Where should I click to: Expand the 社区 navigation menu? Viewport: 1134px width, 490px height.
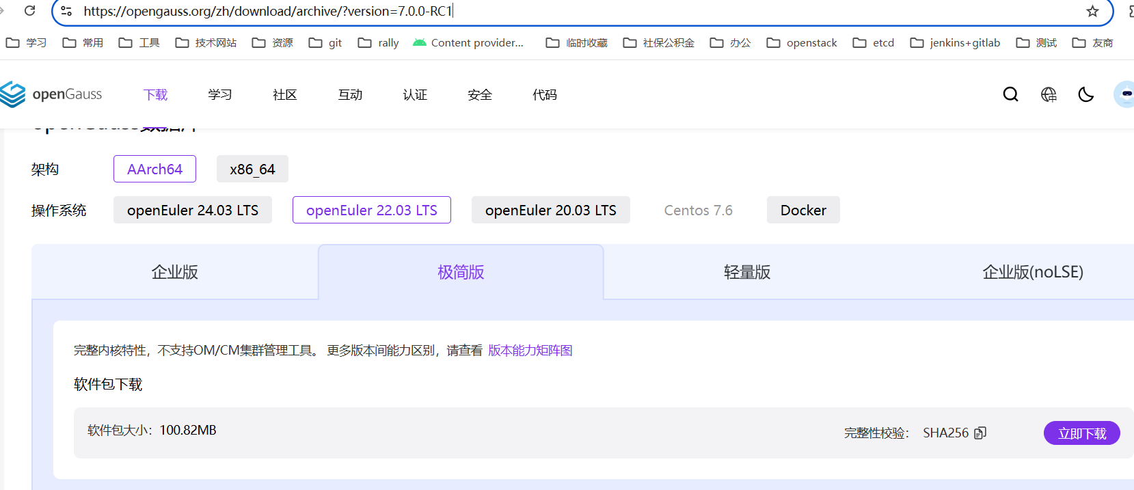click(x=284, y=95)
